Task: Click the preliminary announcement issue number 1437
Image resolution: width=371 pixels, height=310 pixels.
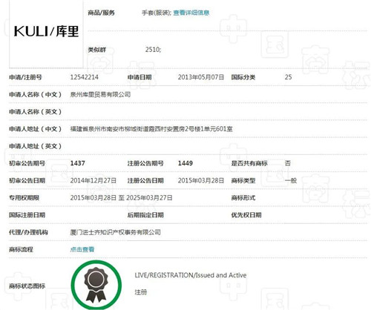Action: (x=78, y=163)
